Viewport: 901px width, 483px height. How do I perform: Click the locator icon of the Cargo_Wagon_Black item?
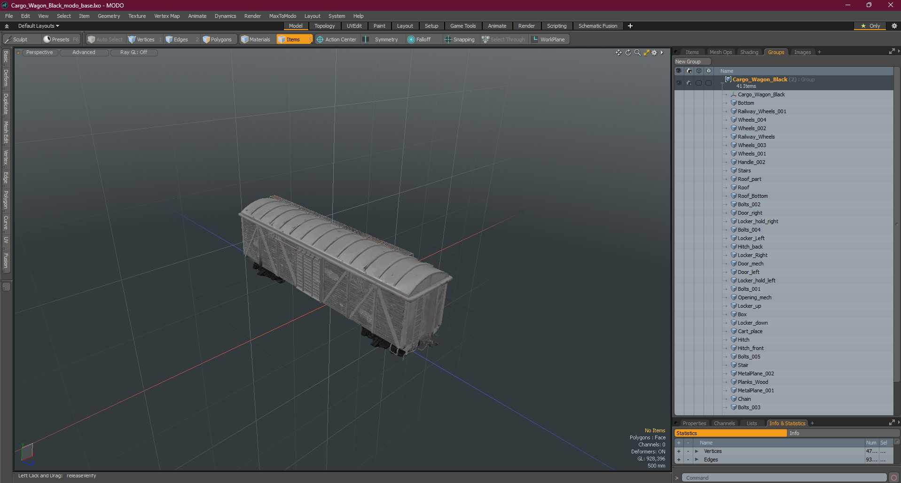click(734, 94)
